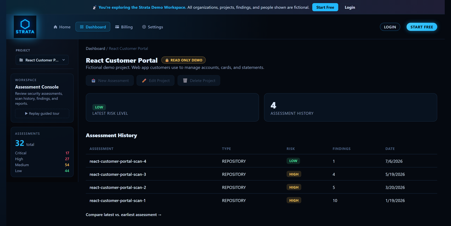
Task: Click the DATE column header
Action: [x=390, y=149]
